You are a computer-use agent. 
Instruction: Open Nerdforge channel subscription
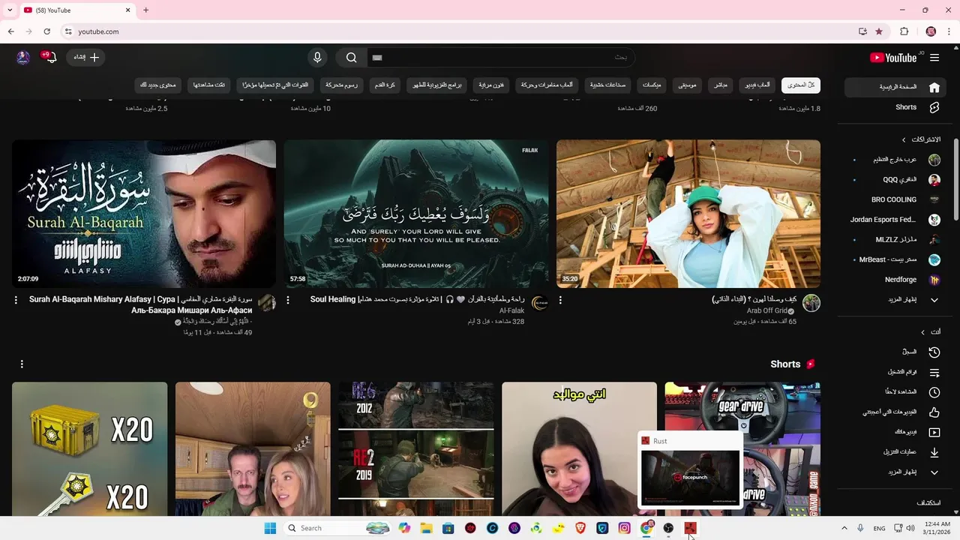[895, 280]
